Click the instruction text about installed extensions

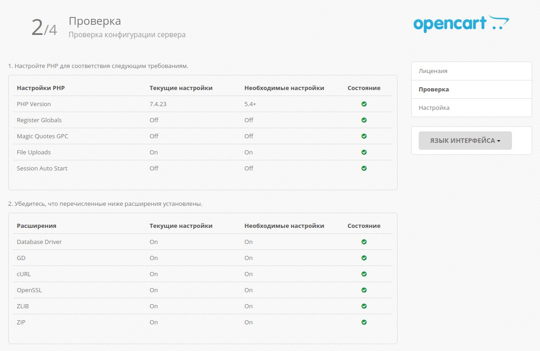[105, 204]
